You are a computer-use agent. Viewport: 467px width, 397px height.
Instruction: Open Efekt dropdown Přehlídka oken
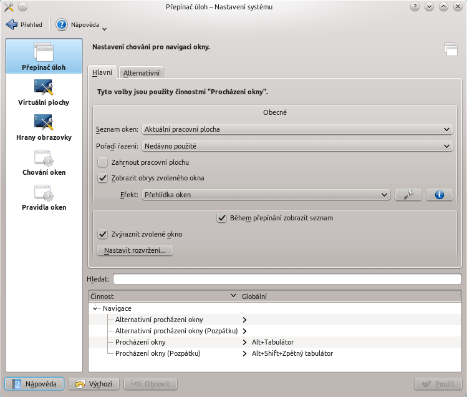pyautogui.click(x=266, y=195)
